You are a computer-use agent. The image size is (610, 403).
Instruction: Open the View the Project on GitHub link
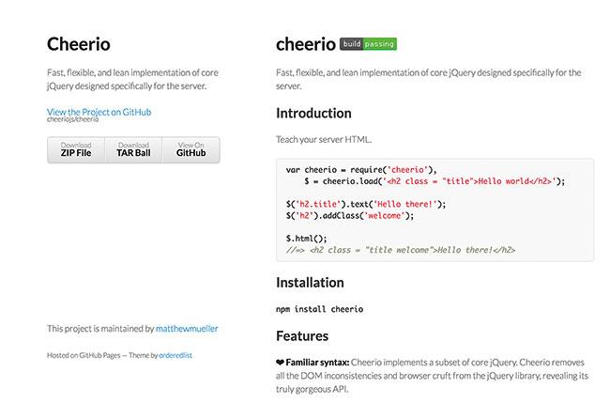99,112
